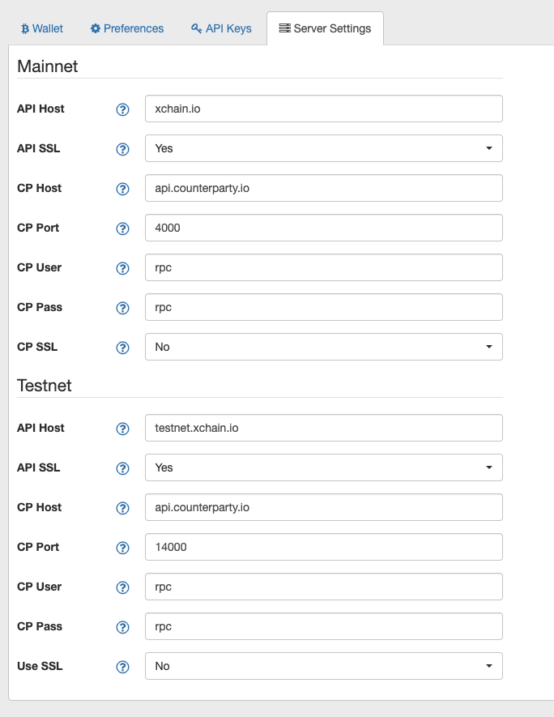Open help for Mainnet CP Host
The image size is (554, 717).
click(x=122, y=189)
